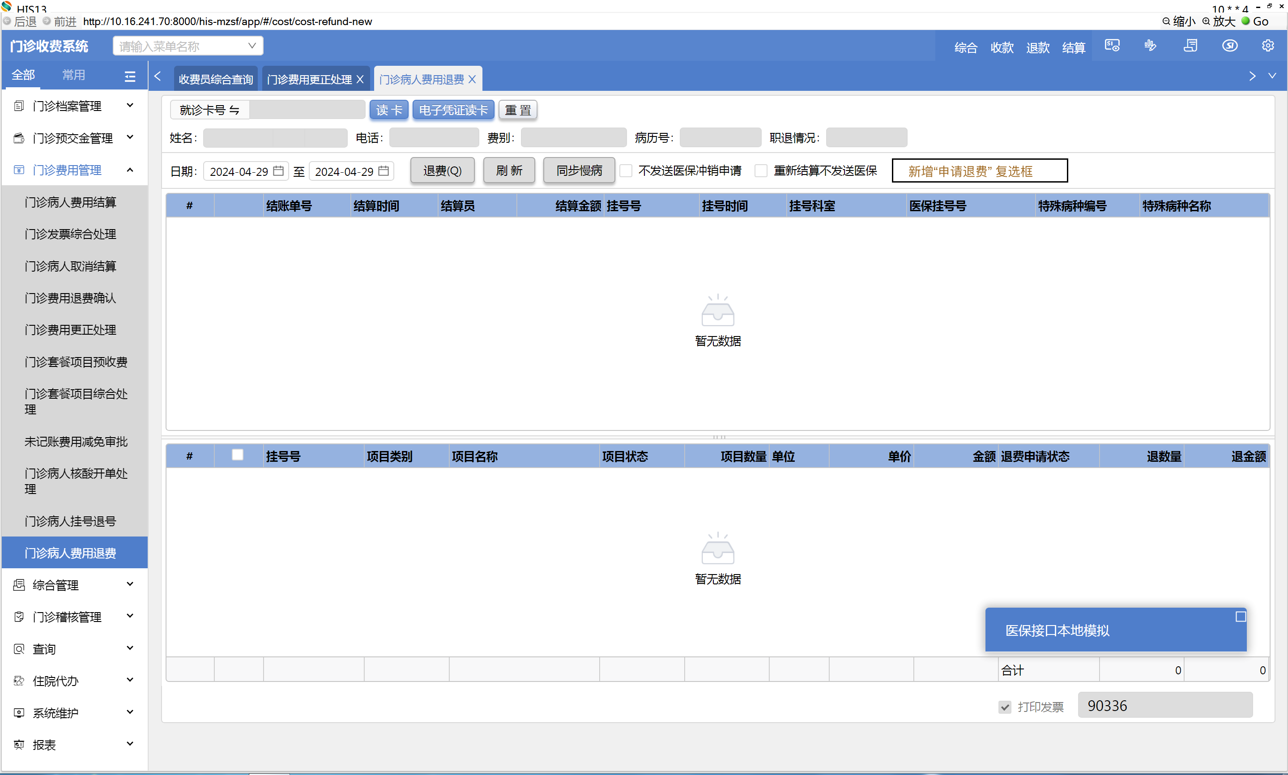
Task: Click the chart-edit icon in top header
Action: click(x=1151, y=46)
